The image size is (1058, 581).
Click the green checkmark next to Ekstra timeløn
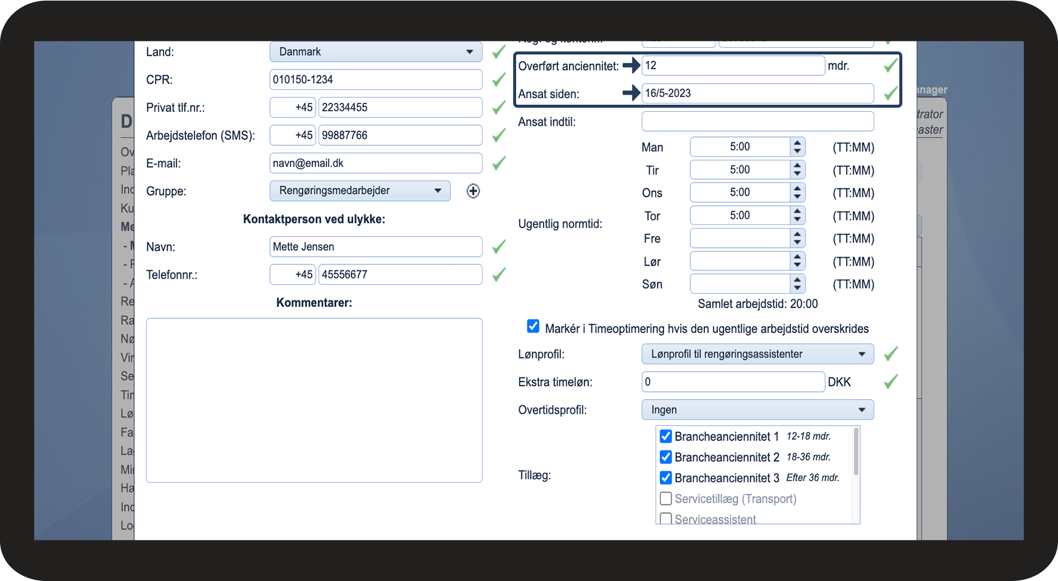pos(890,382)
